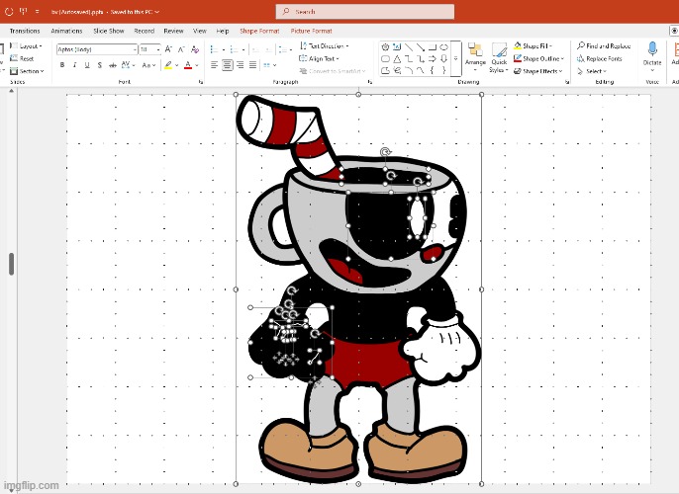Open font color dropdown arrow
Viewport: 679px width, 494px height.
[x=197, y=65]
